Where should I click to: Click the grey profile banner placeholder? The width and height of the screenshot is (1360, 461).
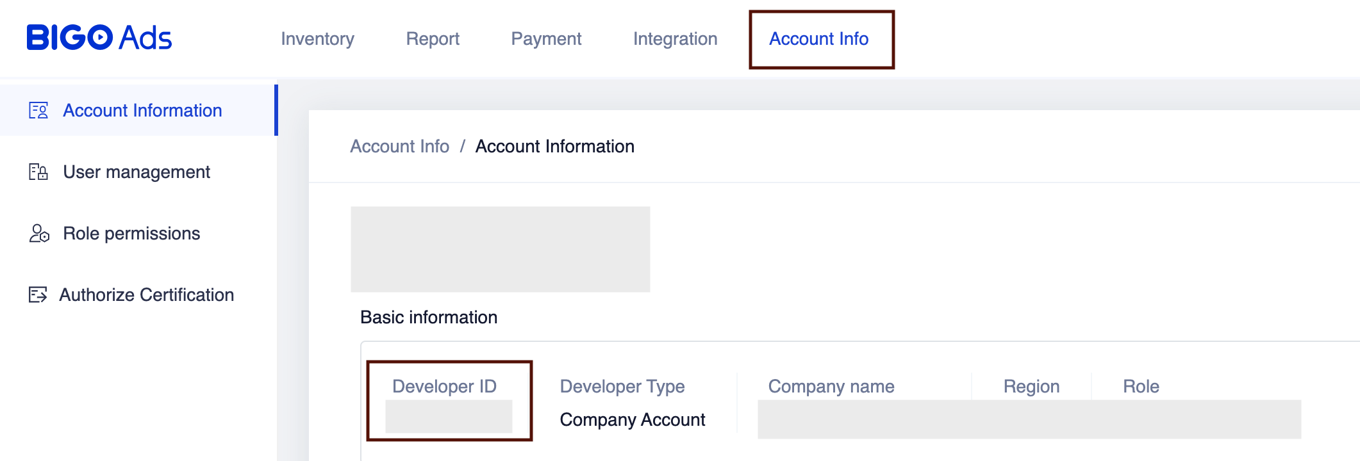click(x=500, y=249)
